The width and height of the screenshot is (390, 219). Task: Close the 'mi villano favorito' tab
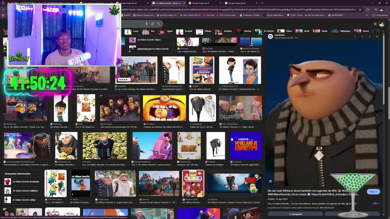point(184,3)
